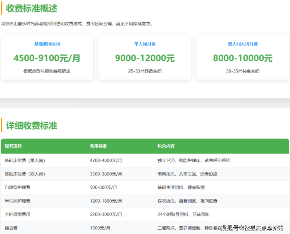
Task: Click the 膳食费 row label
Action: click(x=11, y=228)
